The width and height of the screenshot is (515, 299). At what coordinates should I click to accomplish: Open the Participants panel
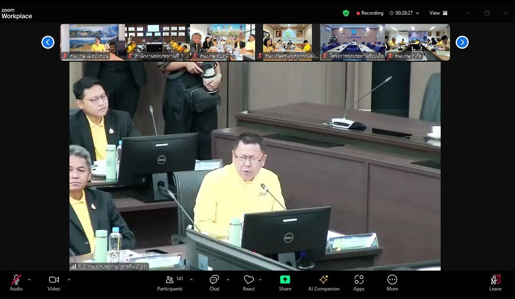point(170,283)
